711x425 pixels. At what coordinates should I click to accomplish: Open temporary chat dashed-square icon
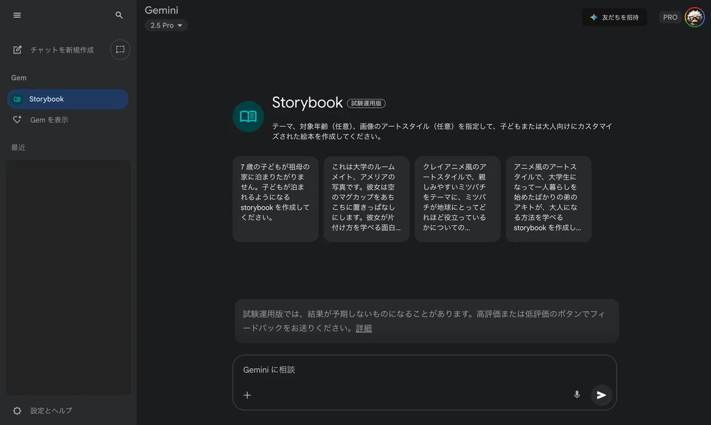[120, 50]
